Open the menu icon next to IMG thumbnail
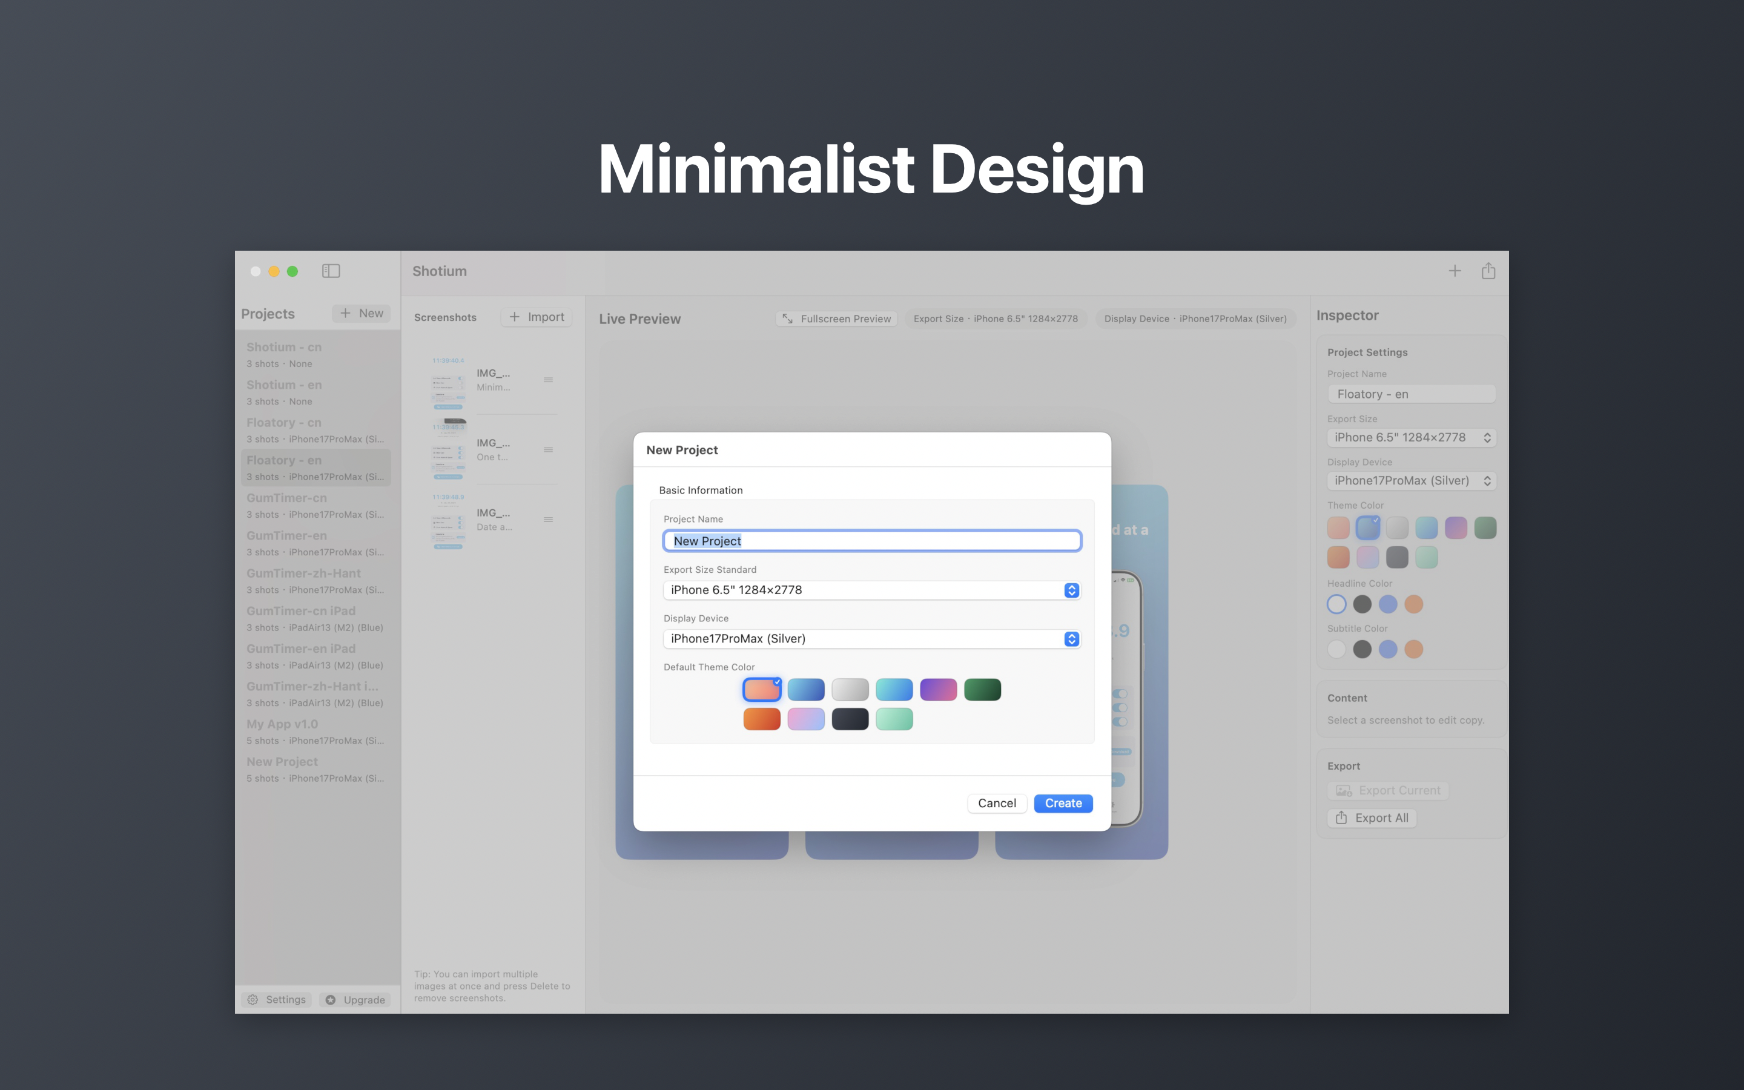 click(x=550, y=379)
